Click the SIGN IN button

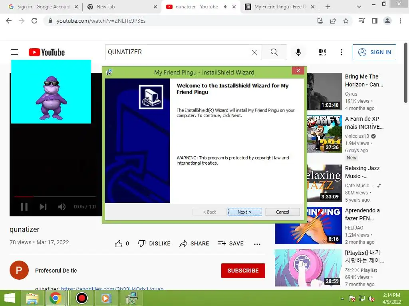[x=374, y=52]
